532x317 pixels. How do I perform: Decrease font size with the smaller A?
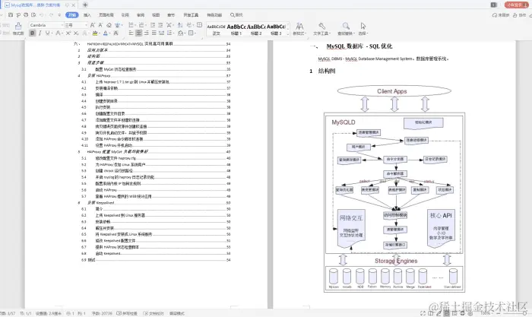[101, 25]
